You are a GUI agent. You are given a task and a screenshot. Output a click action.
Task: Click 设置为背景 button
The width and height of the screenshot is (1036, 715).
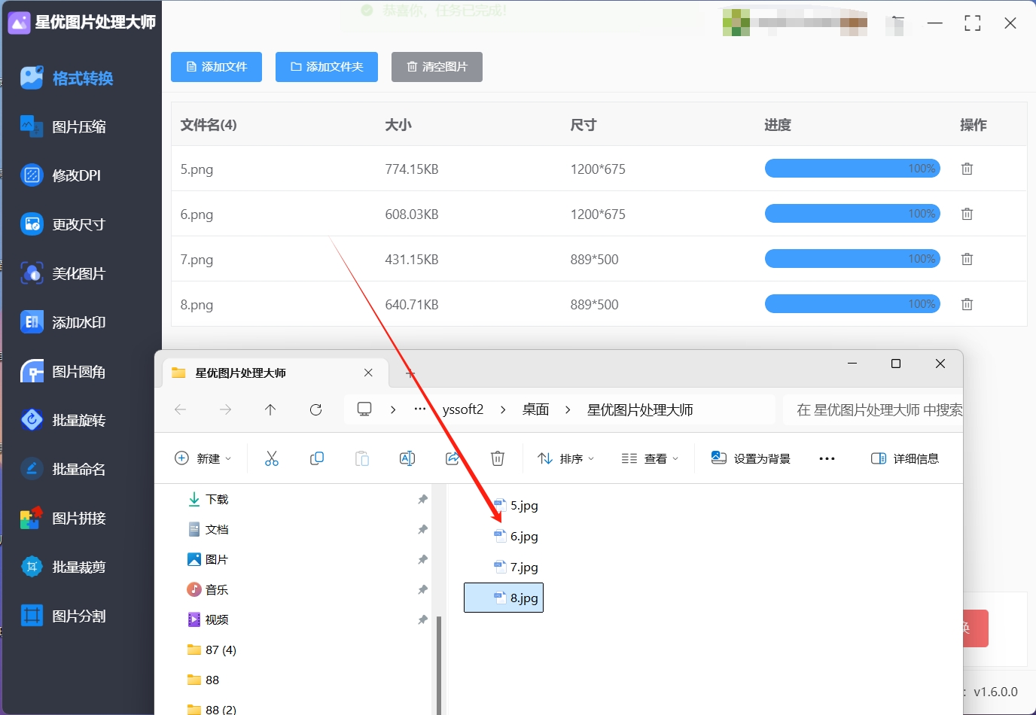(751, 458)
